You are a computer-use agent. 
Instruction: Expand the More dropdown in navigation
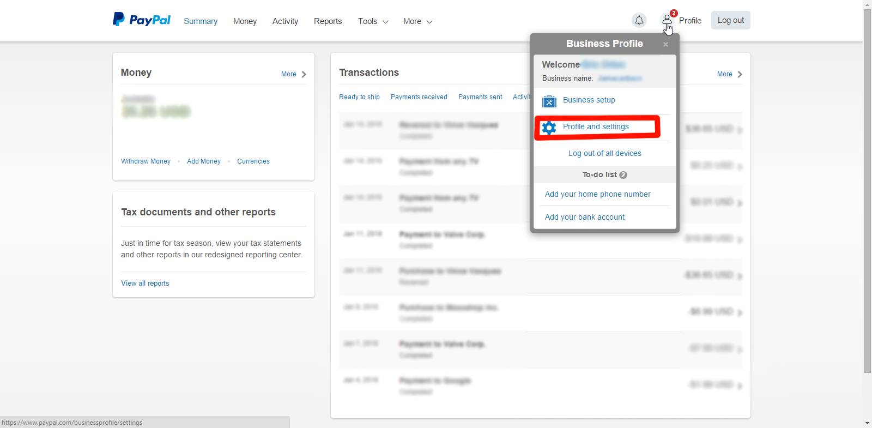[418, 21]
